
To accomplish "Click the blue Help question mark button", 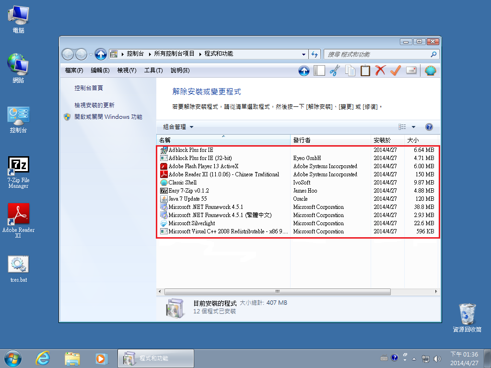I will 429,126.
